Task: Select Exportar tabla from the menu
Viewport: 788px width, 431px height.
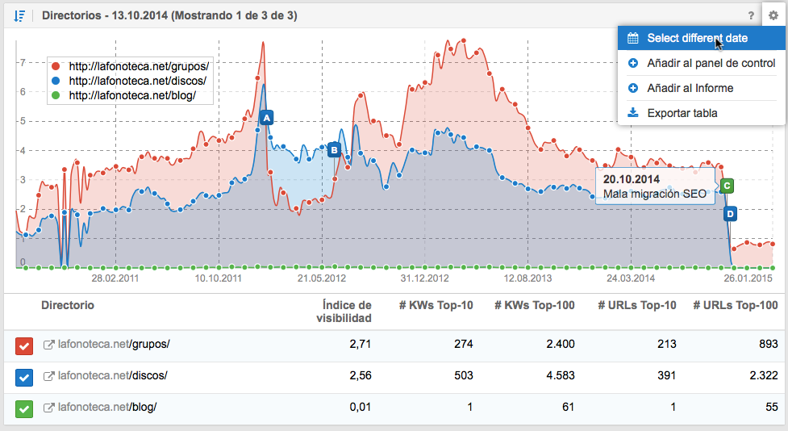Action: tap(682, 113)
